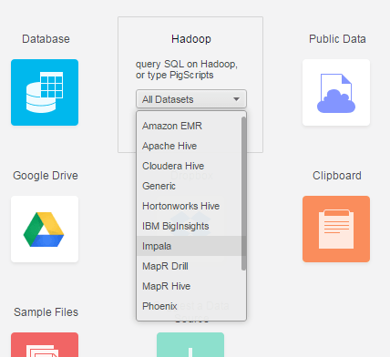
Task: Click the Database label
Action: (x=46, y=39)
